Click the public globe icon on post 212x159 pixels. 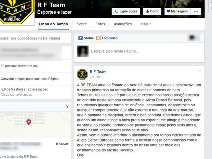point(98,77)
